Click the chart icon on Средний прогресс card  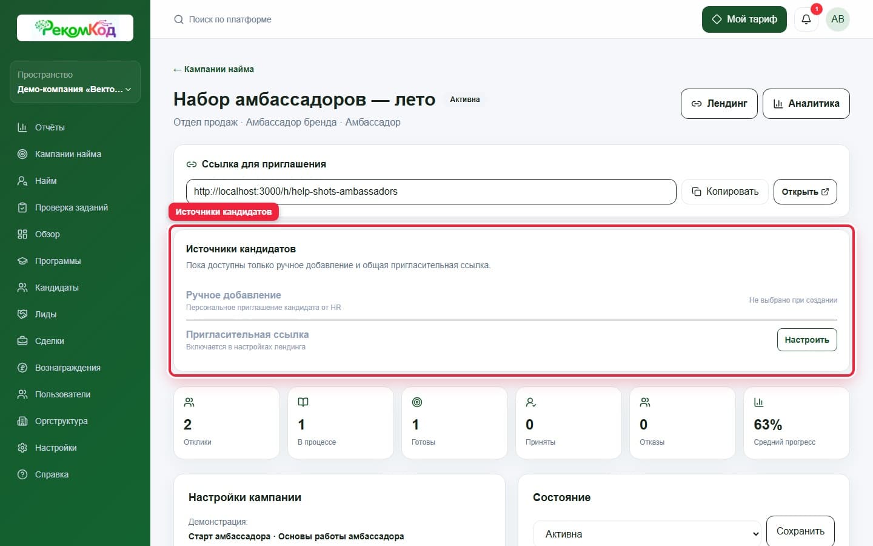[x=759, y=402]
